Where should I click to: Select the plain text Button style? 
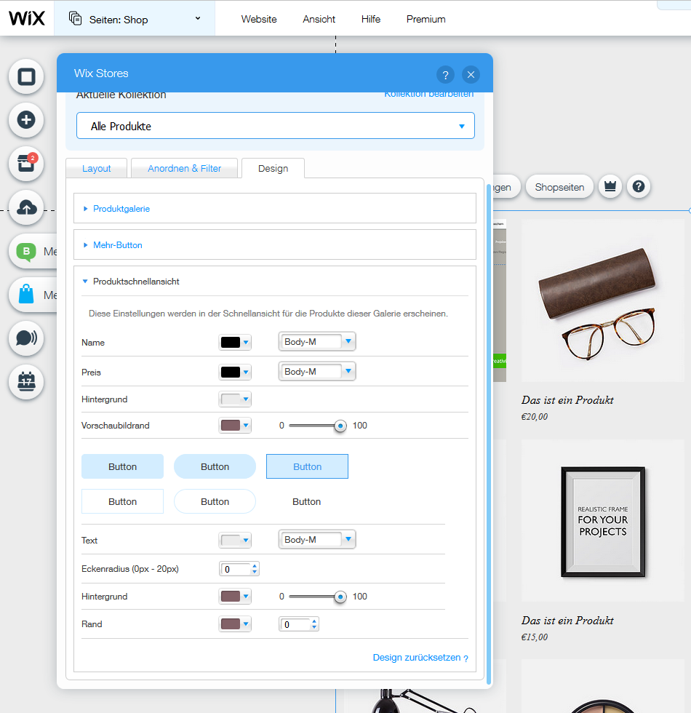(306, 502)
